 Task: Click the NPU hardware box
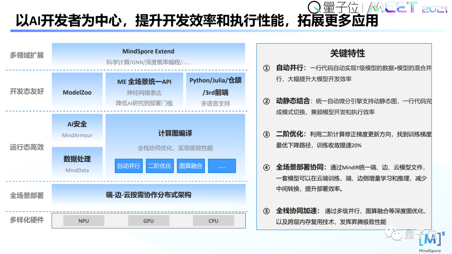click(x=84, y=221)
